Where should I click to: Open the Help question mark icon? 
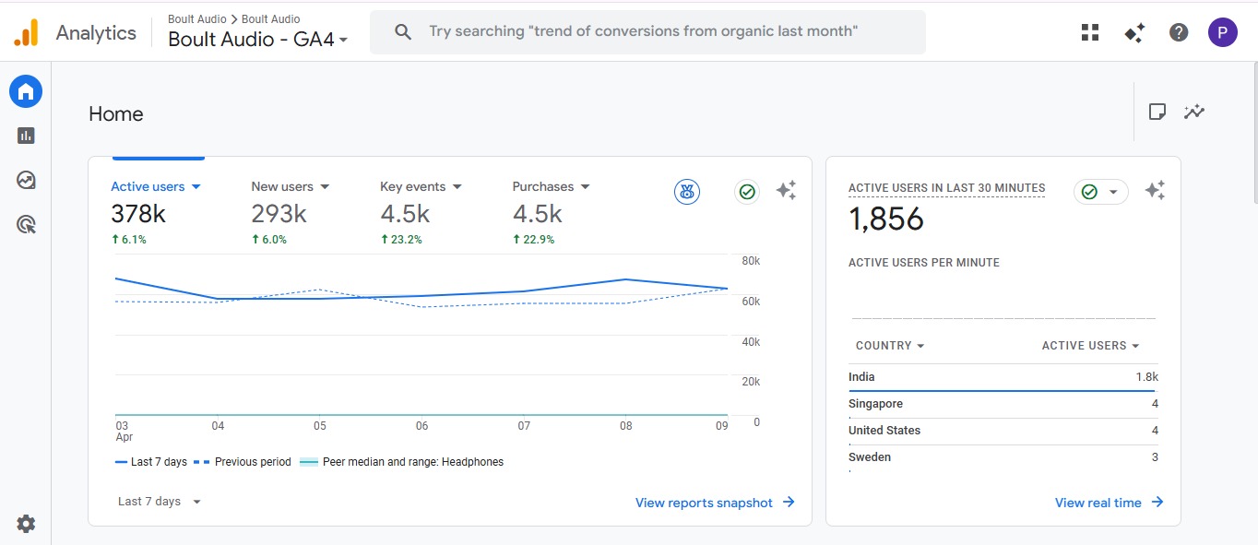pyautogui.click(x=1179, y=33)
